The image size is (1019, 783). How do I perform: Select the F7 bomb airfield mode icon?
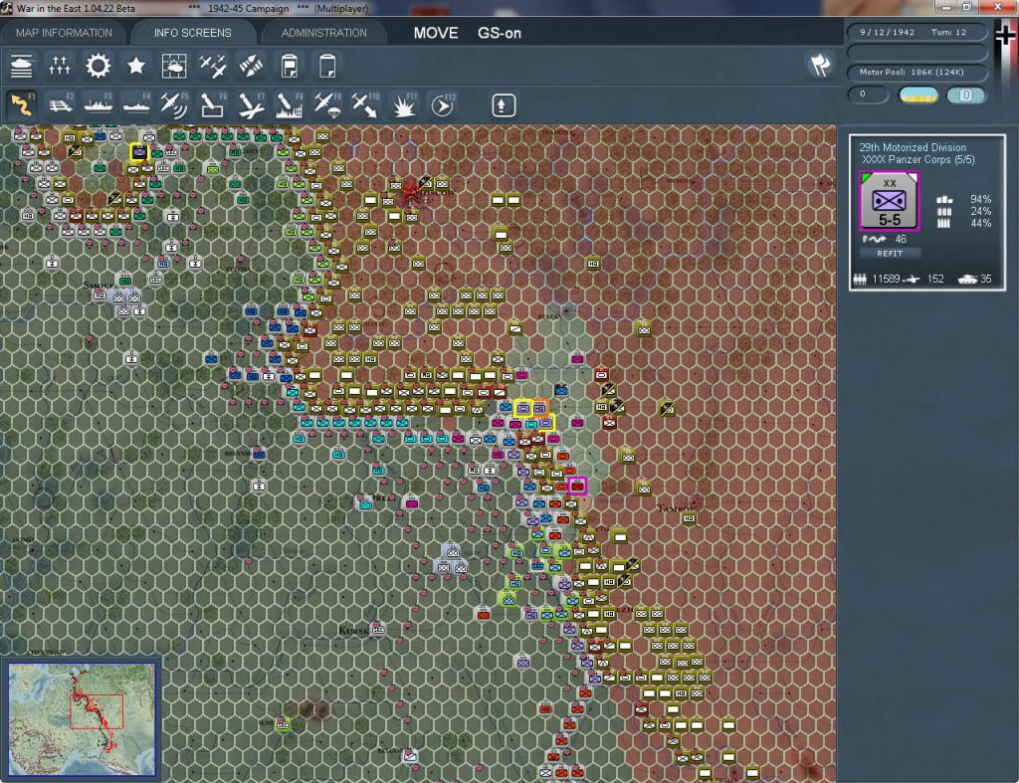click(251, 104)
